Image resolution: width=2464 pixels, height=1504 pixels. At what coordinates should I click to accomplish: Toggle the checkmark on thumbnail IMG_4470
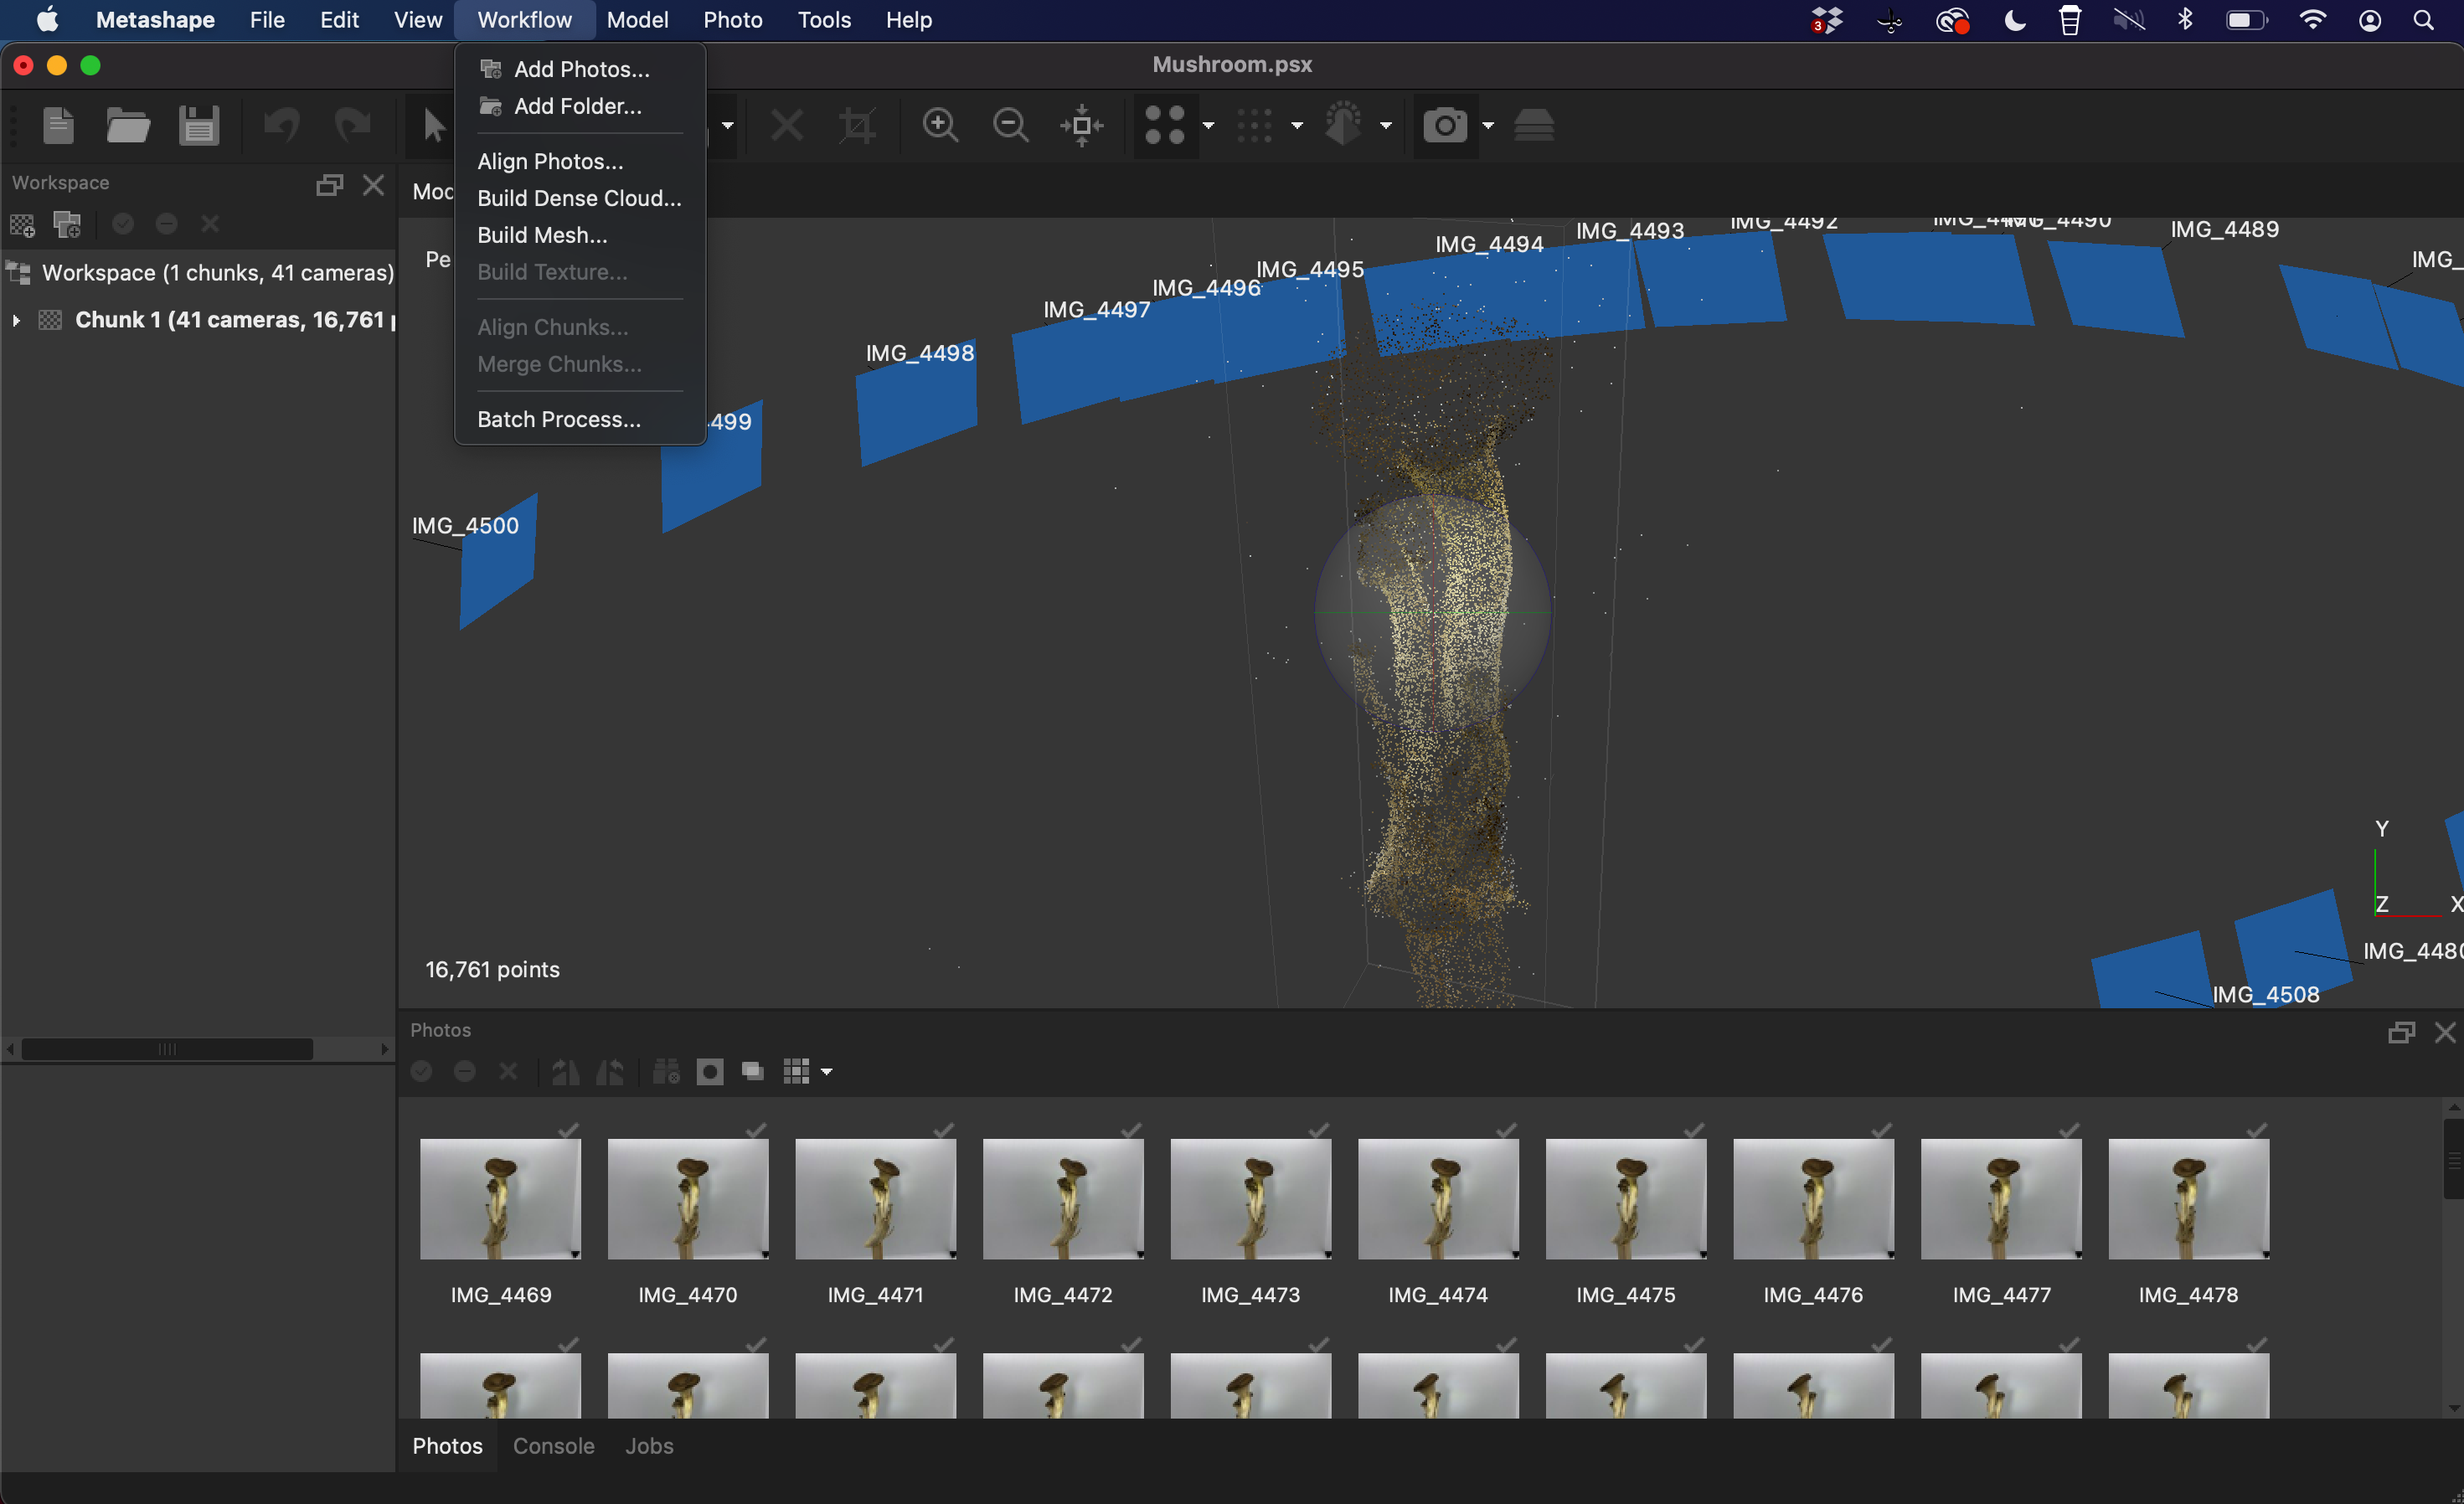click(756, 1130)
